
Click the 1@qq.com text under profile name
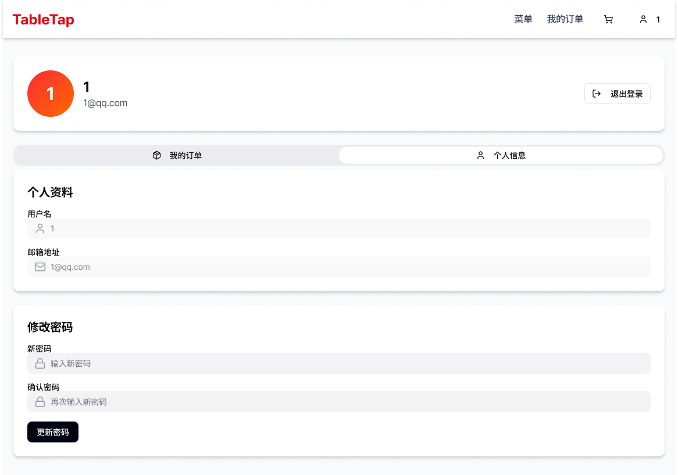105,103
